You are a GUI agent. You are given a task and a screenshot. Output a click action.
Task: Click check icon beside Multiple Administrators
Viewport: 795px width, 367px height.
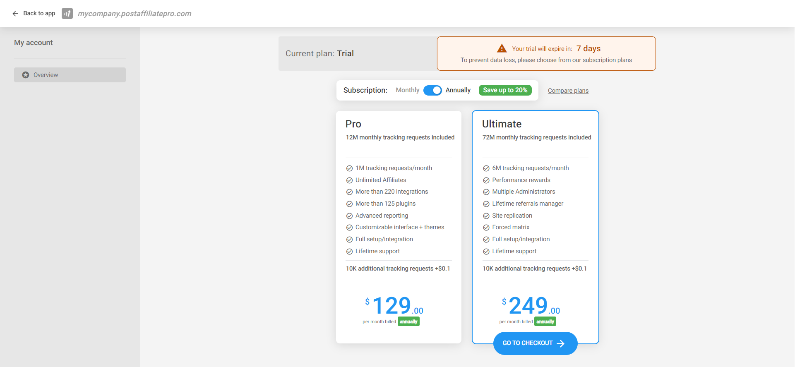486,192
